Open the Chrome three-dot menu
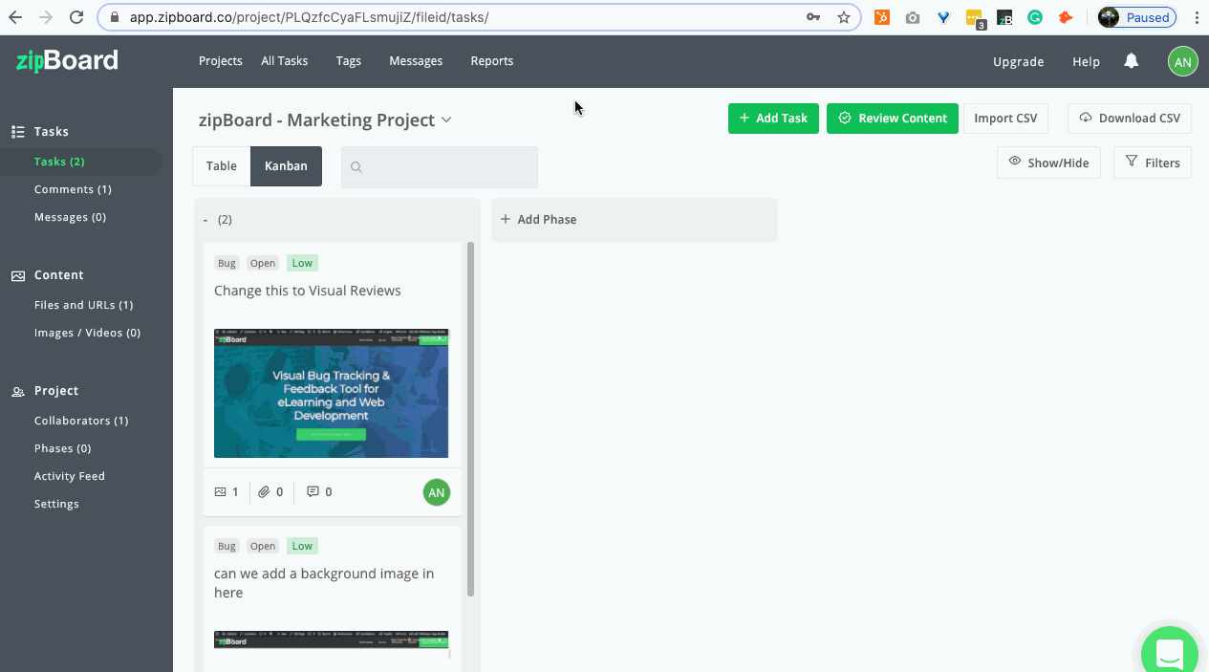Image resolution: width=1209 pixels, height=672 pixels. point(1197,17)
